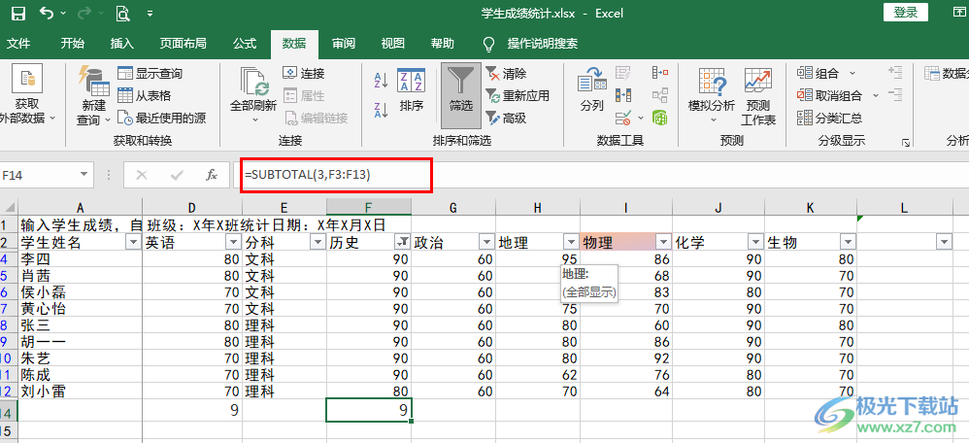This screenshot has width=969, height=443.
Task: Click 分列 text to columns
Action: (592, 90)
